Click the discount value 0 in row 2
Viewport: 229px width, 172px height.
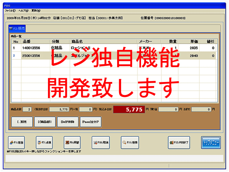[x=213, y=56]
